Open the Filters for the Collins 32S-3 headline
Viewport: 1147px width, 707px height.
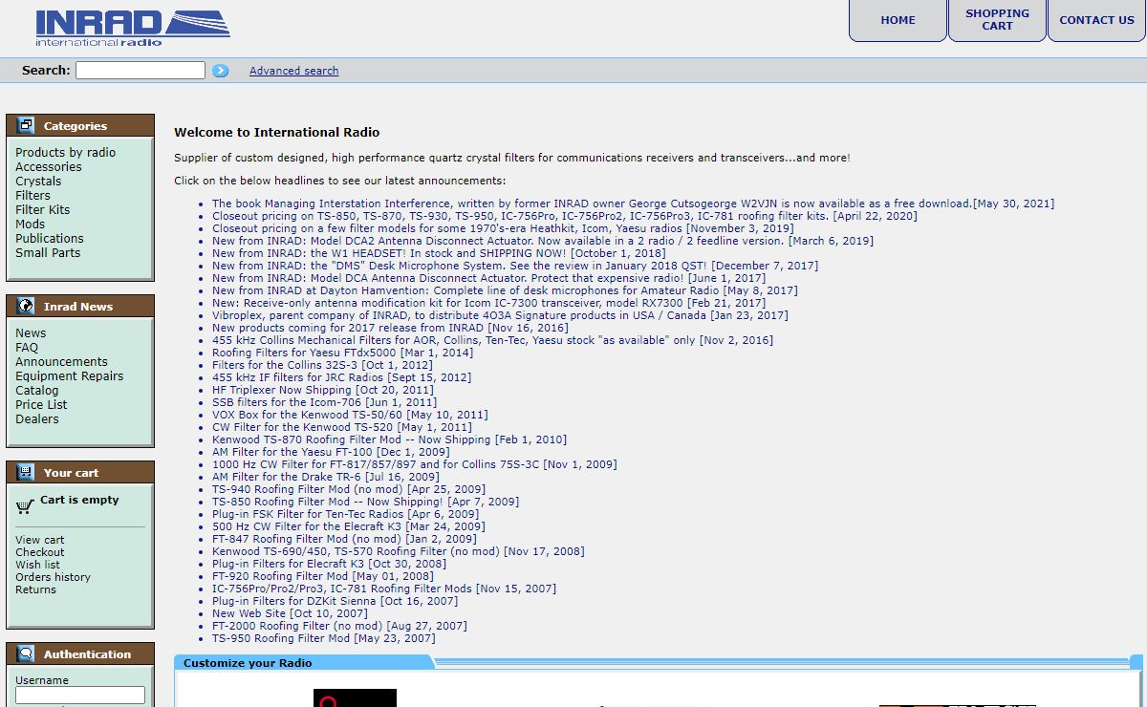tap(322, 365)
